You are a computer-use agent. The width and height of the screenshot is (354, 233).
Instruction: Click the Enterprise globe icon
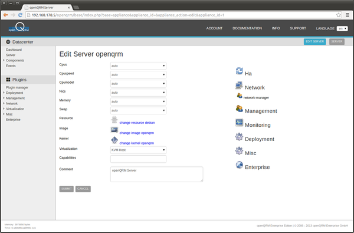point(239,165)
